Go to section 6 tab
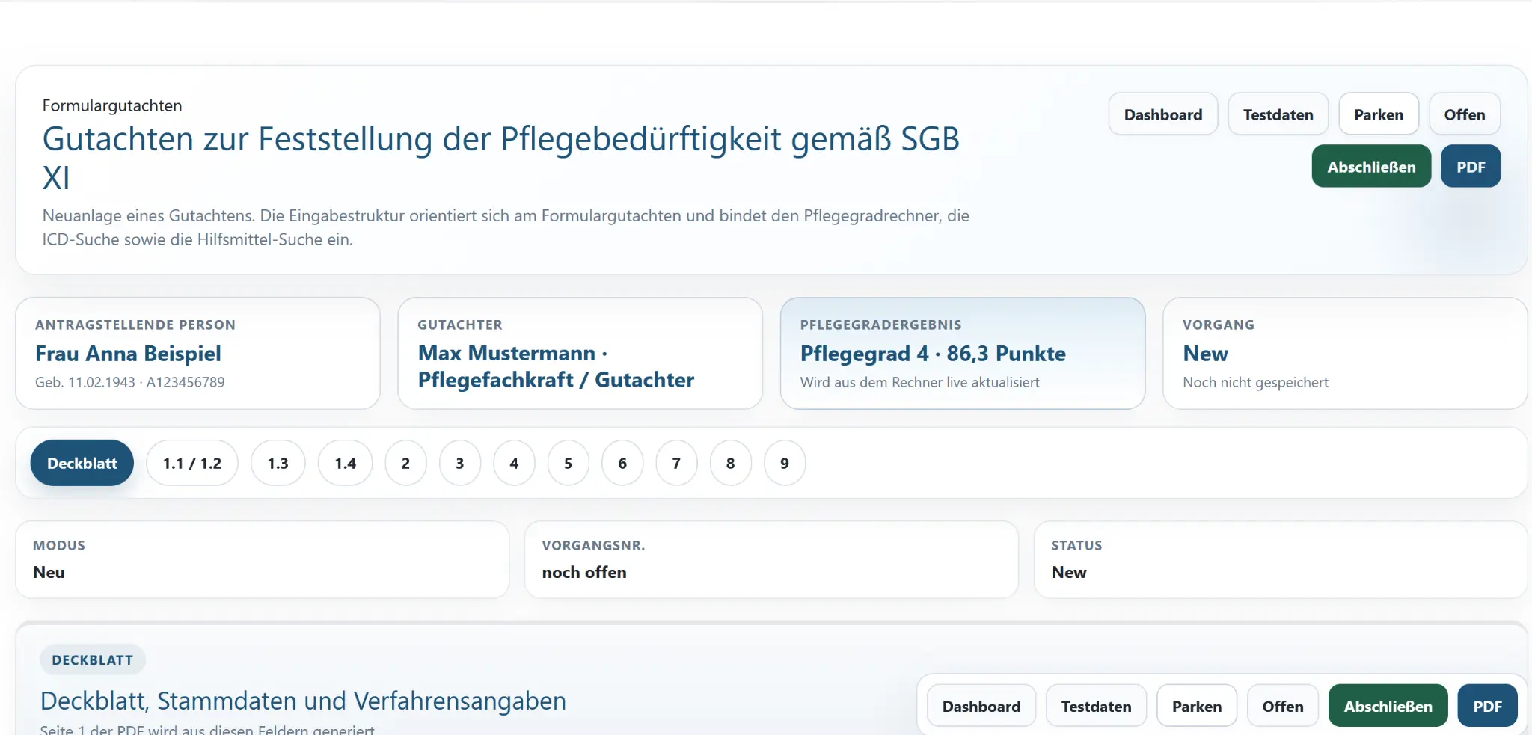 pos(622,463)
